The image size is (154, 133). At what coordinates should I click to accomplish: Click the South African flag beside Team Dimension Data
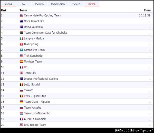[x=21, y=33]
